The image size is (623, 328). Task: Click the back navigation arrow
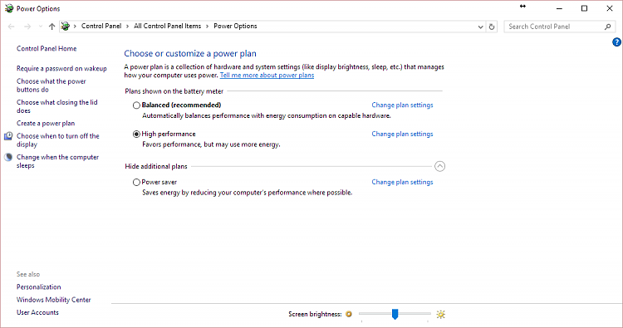[11, 27]
